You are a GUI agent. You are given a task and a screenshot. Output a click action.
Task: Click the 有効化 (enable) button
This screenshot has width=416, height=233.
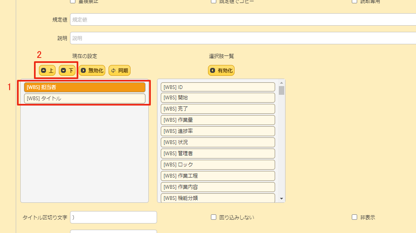(221, 70)
